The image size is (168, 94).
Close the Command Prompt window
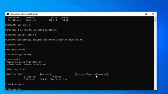[x=153, y=14]
